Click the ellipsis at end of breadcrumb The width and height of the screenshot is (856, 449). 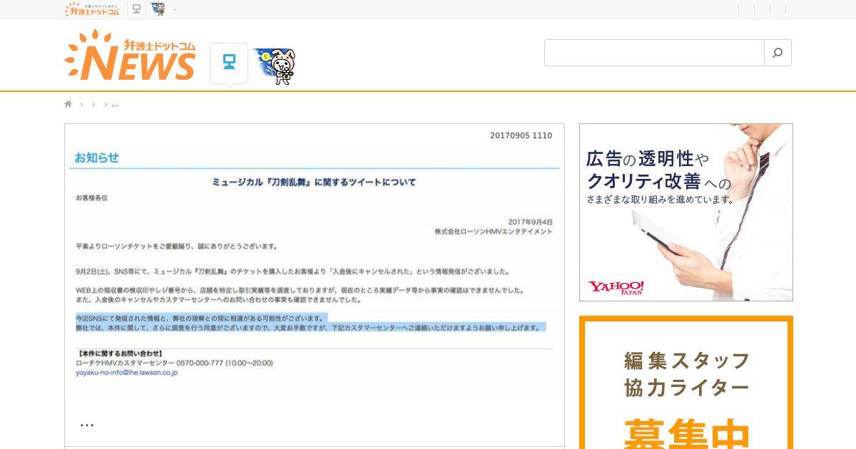click(x=115, y=104)
